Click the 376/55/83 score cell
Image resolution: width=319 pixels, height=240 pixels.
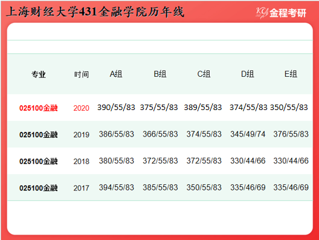(x=291, y=134)
